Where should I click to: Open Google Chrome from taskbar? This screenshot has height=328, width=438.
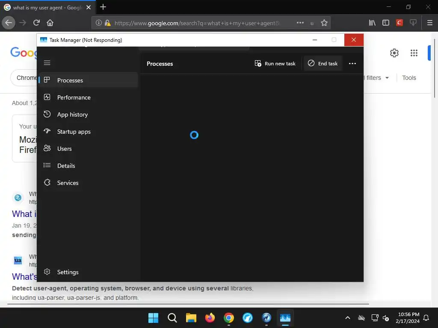click(229, 318)
